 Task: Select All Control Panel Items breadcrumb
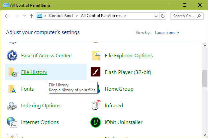tap(101, 16)
